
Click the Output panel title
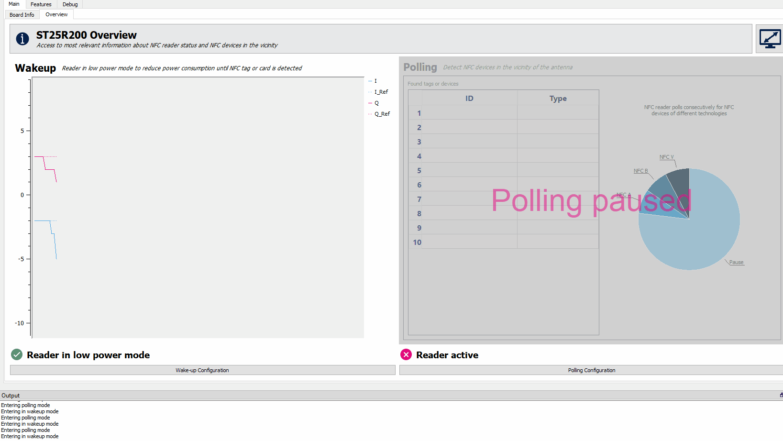coord(11,396)
